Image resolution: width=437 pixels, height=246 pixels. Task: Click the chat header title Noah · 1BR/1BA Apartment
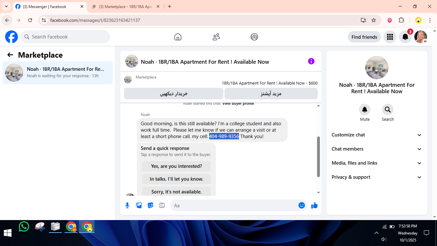205,62
